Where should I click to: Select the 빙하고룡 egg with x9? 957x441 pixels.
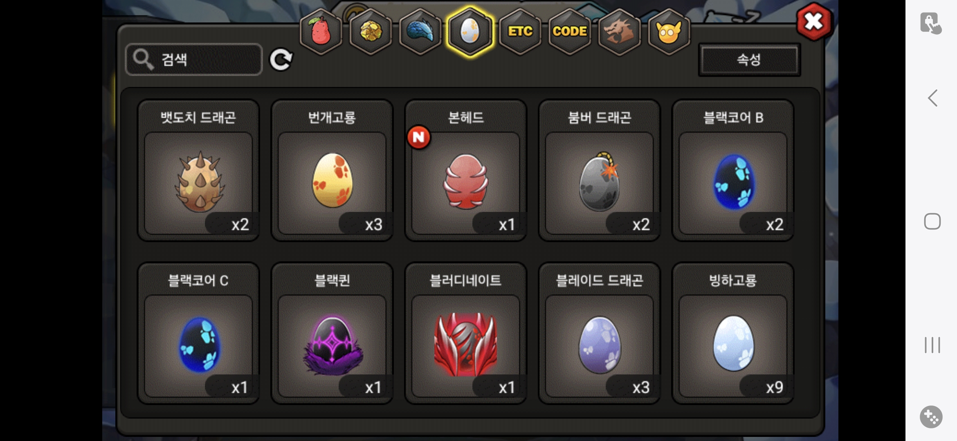[733, 333]
